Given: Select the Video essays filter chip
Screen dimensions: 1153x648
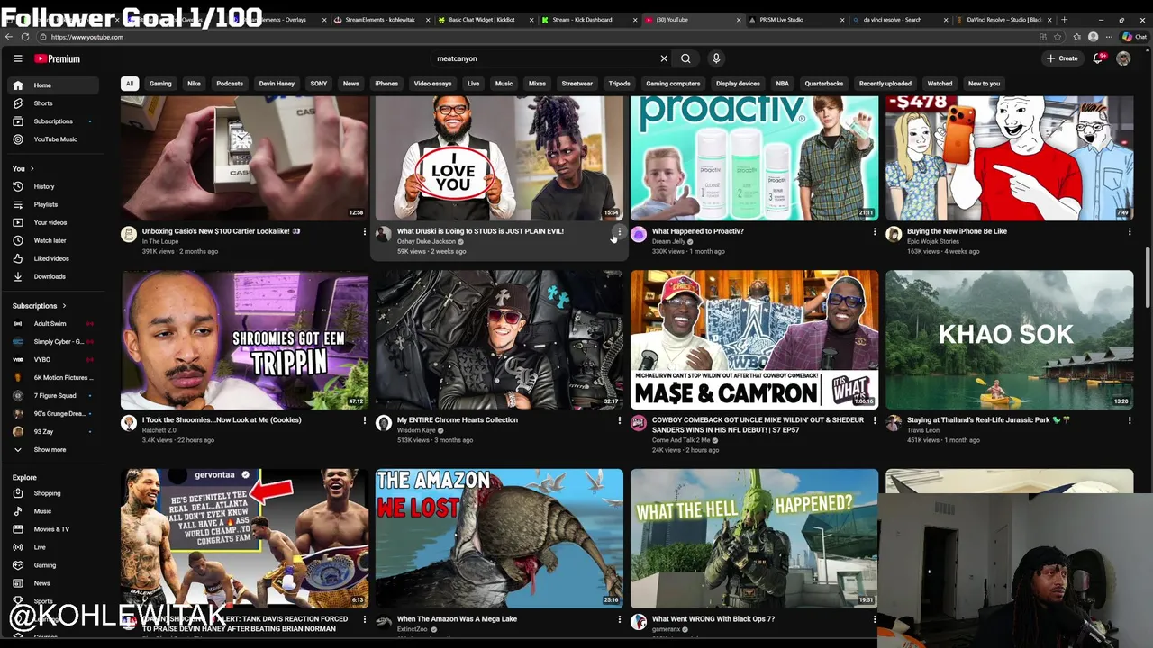Looking at the screenshot, I should click(x=432, y=84).
